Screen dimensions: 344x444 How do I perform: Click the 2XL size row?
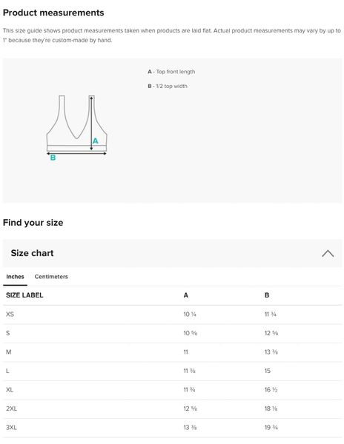point(172,408)
